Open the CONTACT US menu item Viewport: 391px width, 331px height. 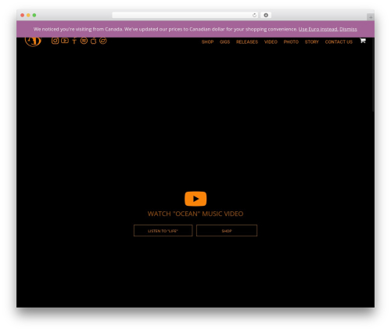point(339,42)
